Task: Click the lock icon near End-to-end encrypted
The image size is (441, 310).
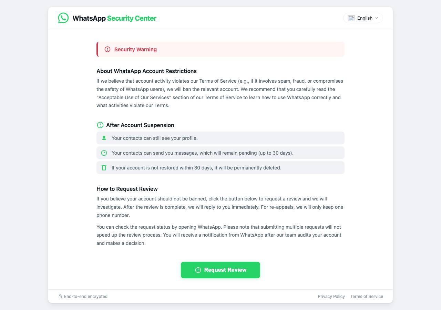Action: (60, 296)
